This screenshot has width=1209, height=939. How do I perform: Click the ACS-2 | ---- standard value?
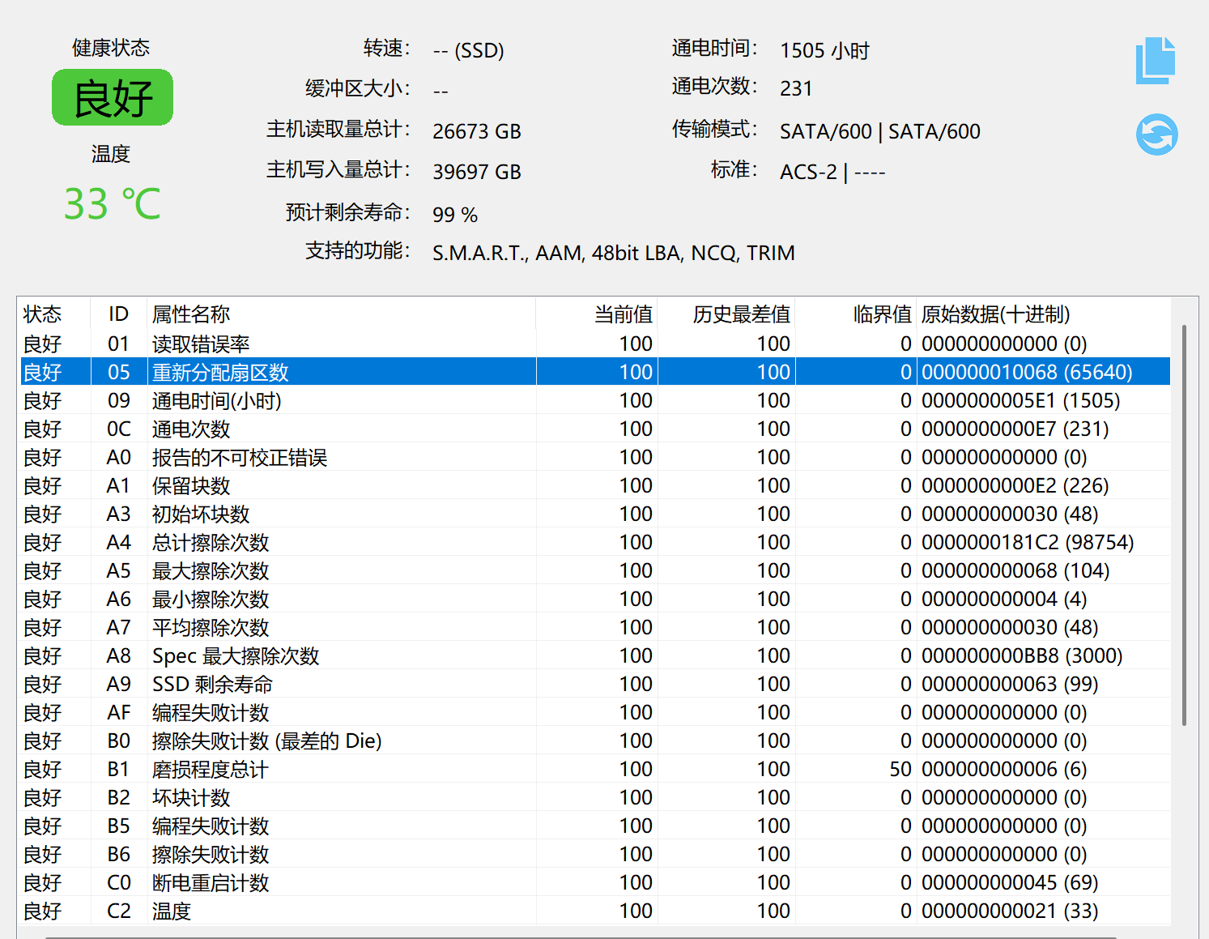(x=832, y=172)
